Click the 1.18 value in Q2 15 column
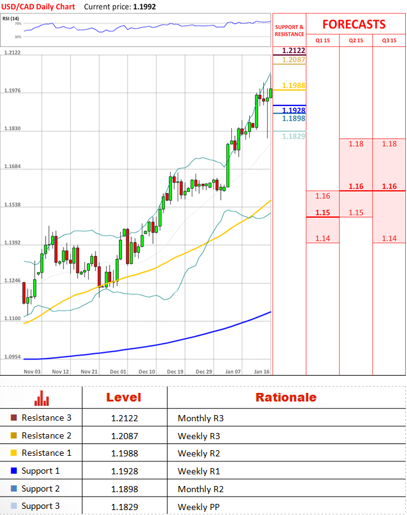 click(356, 144)
